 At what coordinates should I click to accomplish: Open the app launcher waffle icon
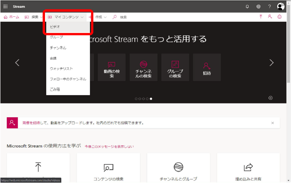coord(6,6)
